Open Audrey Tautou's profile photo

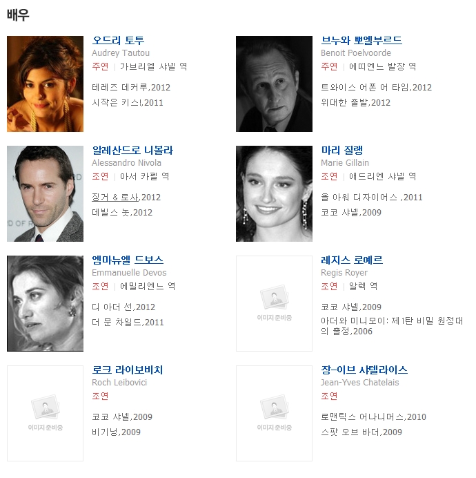tap(45, 84)
